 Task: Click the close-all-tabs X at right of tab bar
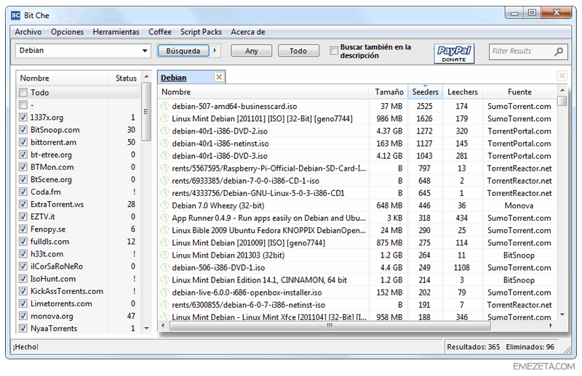562,76
